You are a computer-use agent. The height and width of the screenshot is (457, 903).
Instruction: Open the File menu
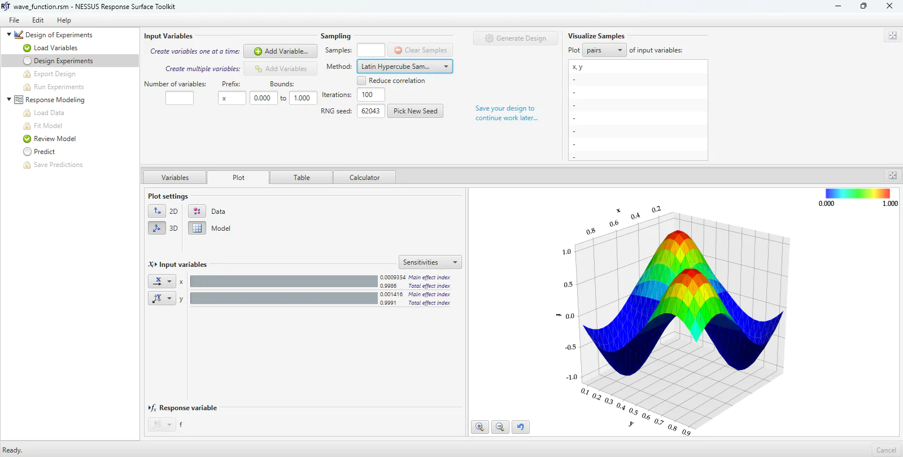pyautogui.click(x=14, y=20)
